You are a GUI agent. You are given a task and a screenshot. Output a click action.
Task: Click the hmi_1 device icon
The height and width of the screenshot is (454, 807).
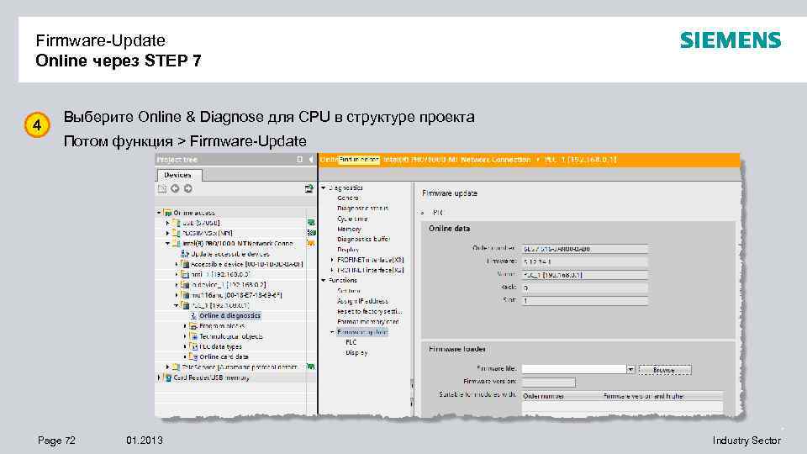(x=185, y=274)
